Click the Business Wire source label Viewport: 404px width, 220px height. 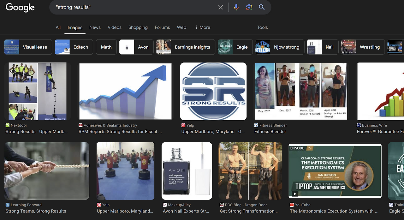click(x=374, y=125)
